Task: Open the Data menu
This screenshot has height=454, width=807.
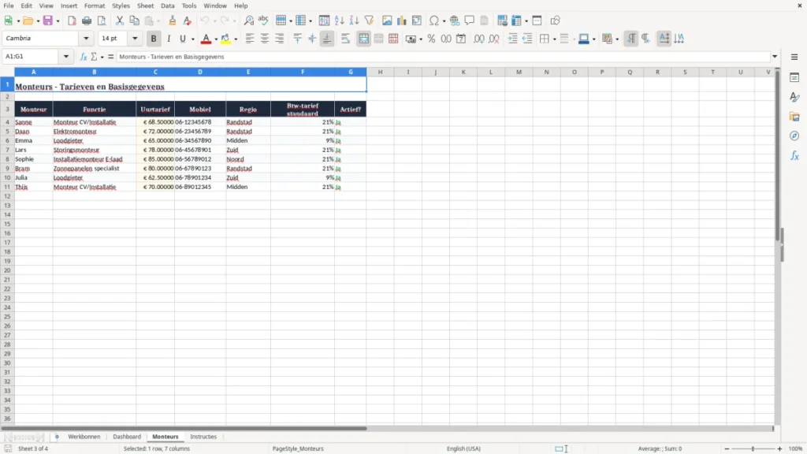Action: click(167, 6)
